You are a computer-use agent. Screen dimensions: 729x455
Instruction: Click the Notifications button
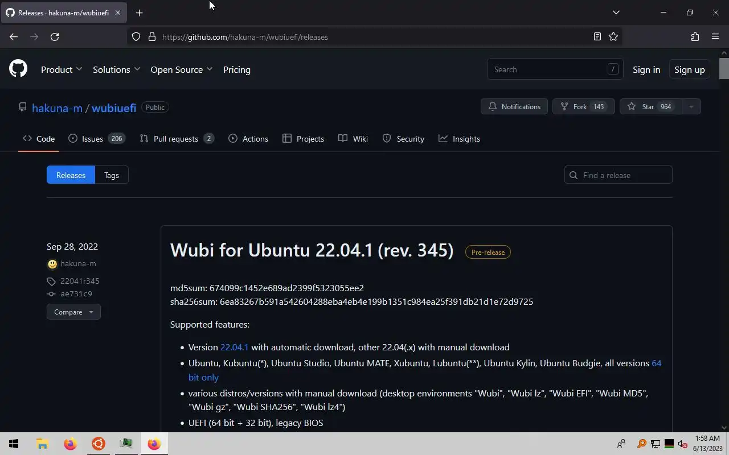[514, 107]
